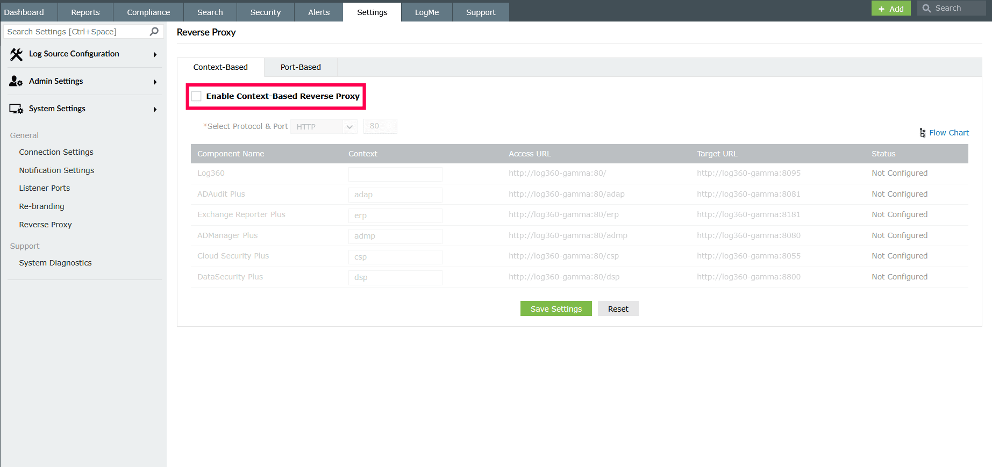Select the Security tab
992x467 pixels.
click(x=266, y=12)
